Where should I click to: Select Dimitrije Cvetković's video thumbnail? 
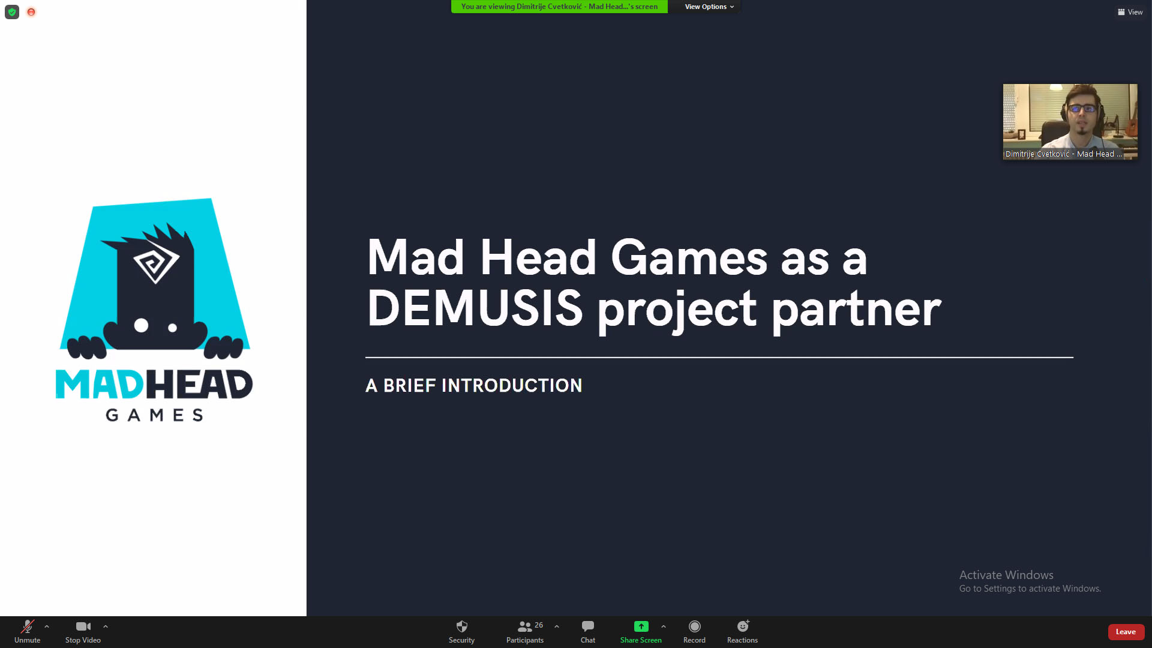(x=1070, y=122)
